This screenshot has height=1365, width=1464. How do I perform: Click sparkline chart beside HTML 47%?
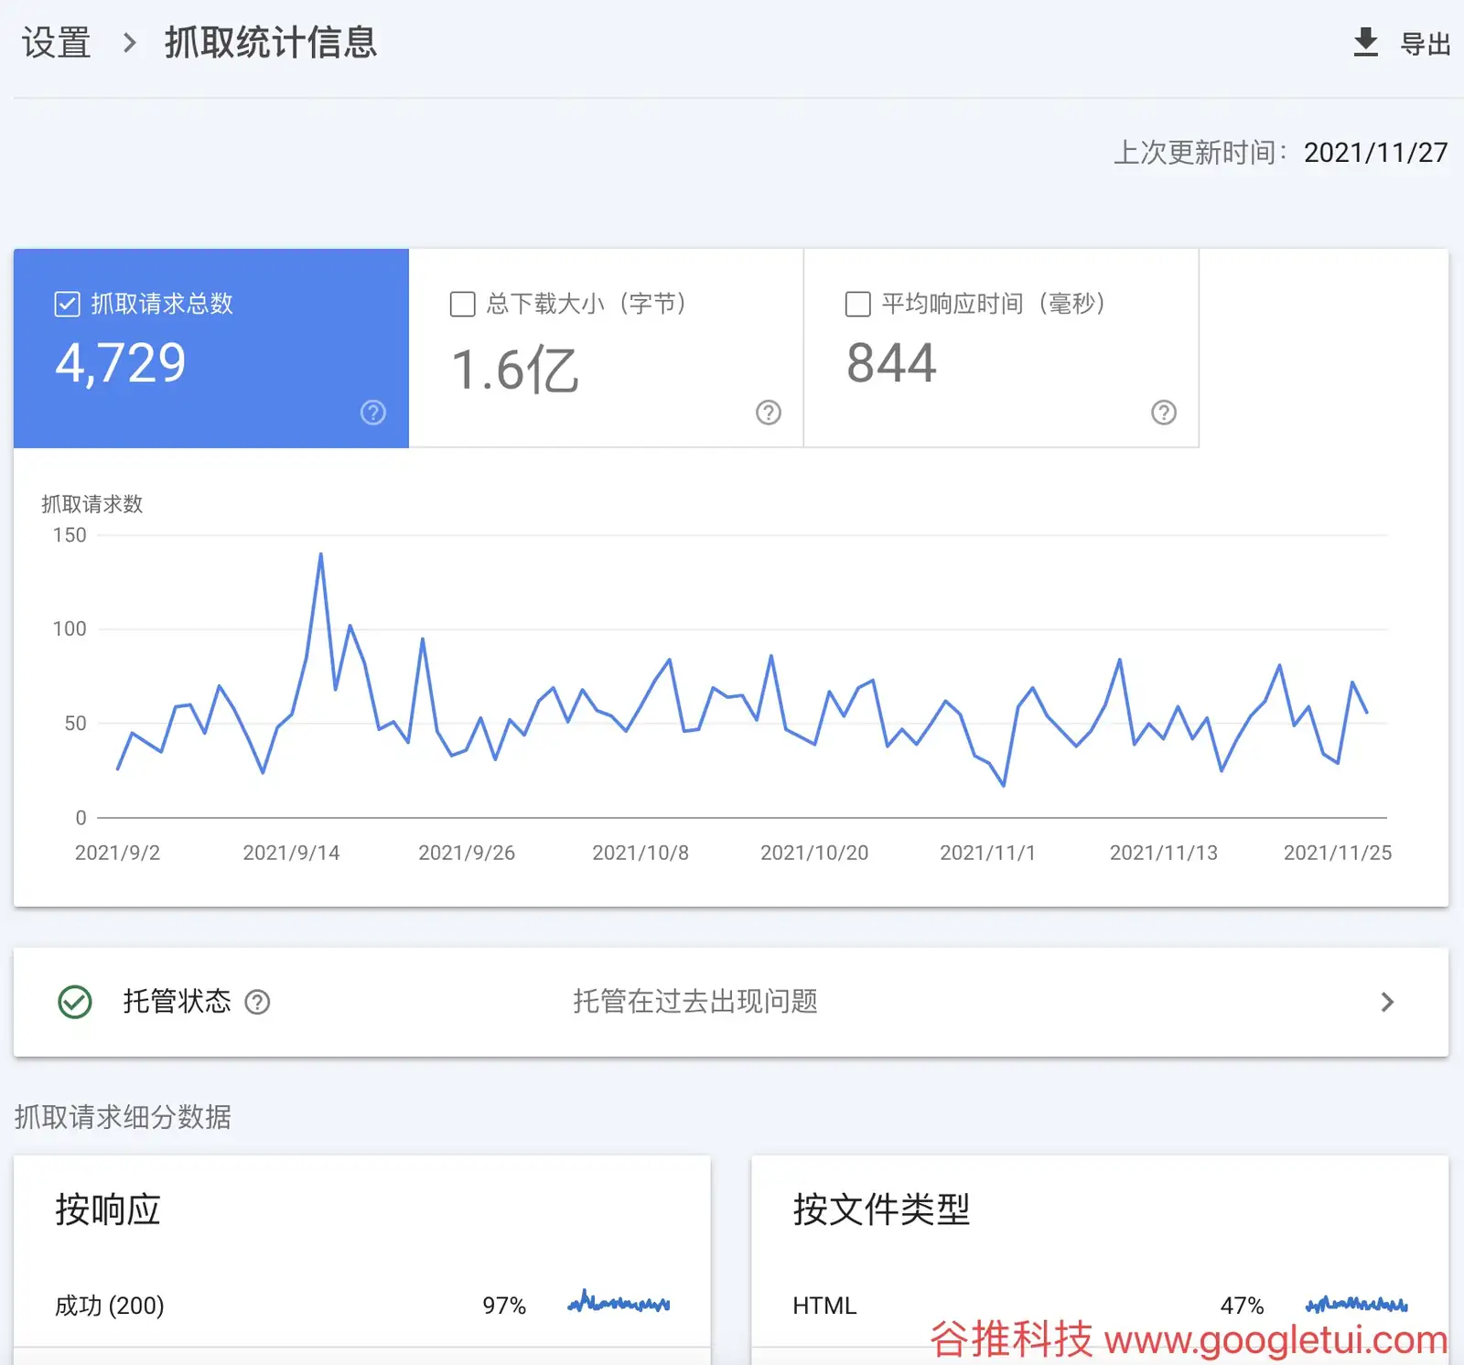click(1357, 1305)
